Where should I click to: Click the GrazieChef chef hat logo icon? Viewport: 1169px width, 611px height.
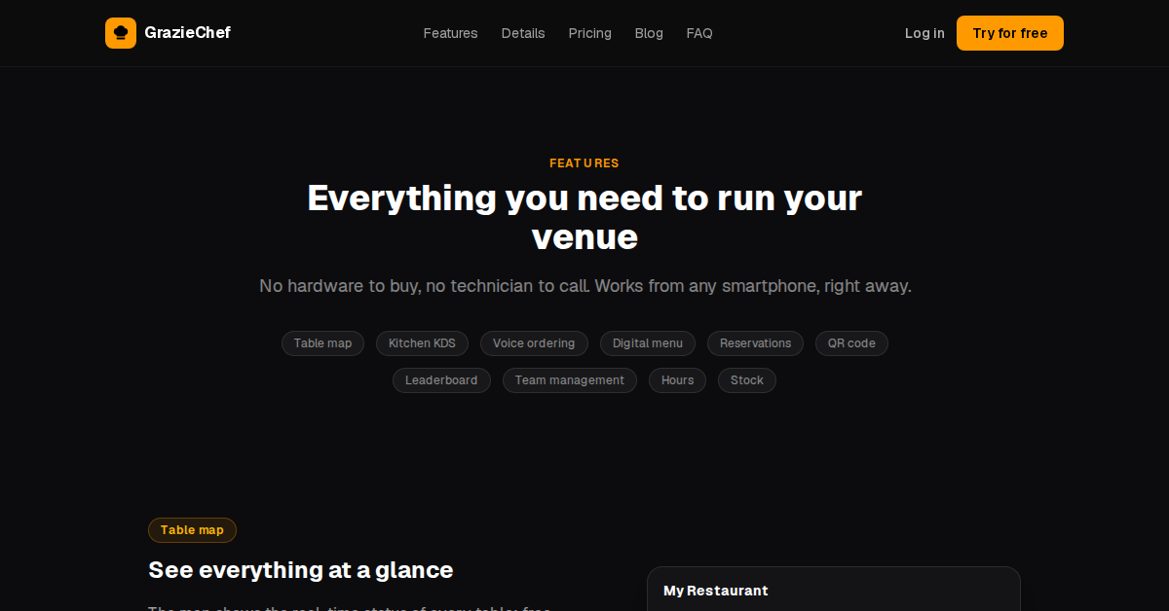click(x=121, y=33)
